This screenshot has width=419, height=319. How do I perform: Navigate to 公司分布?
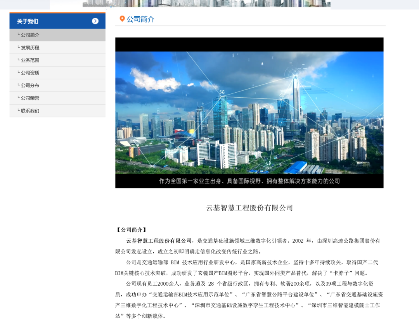point(30,85)
